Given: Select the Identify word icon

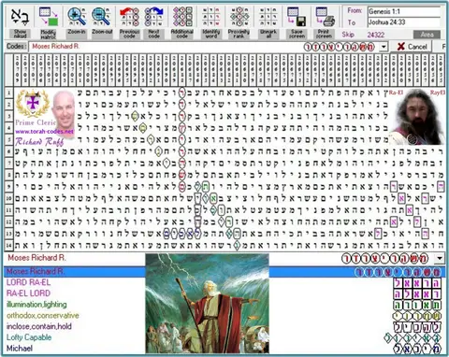Looking at the screenshot, I should click(x=211, y=17).
